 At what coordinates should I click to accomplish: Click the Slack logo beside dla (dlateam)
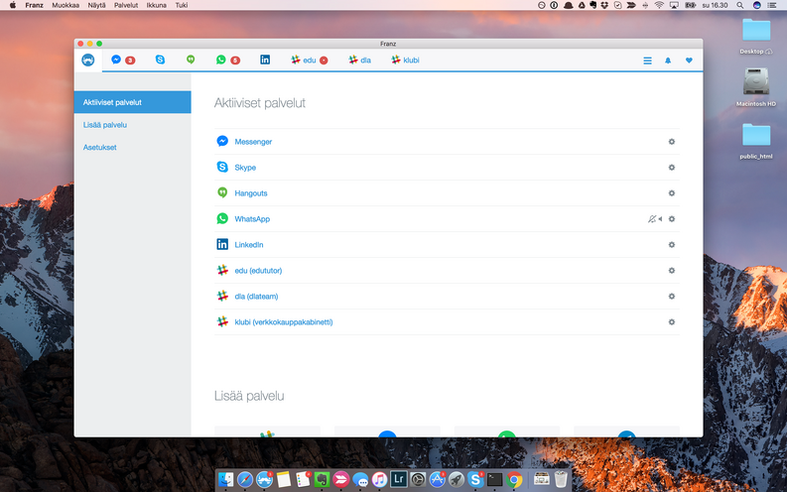click(x=222, y=296)
